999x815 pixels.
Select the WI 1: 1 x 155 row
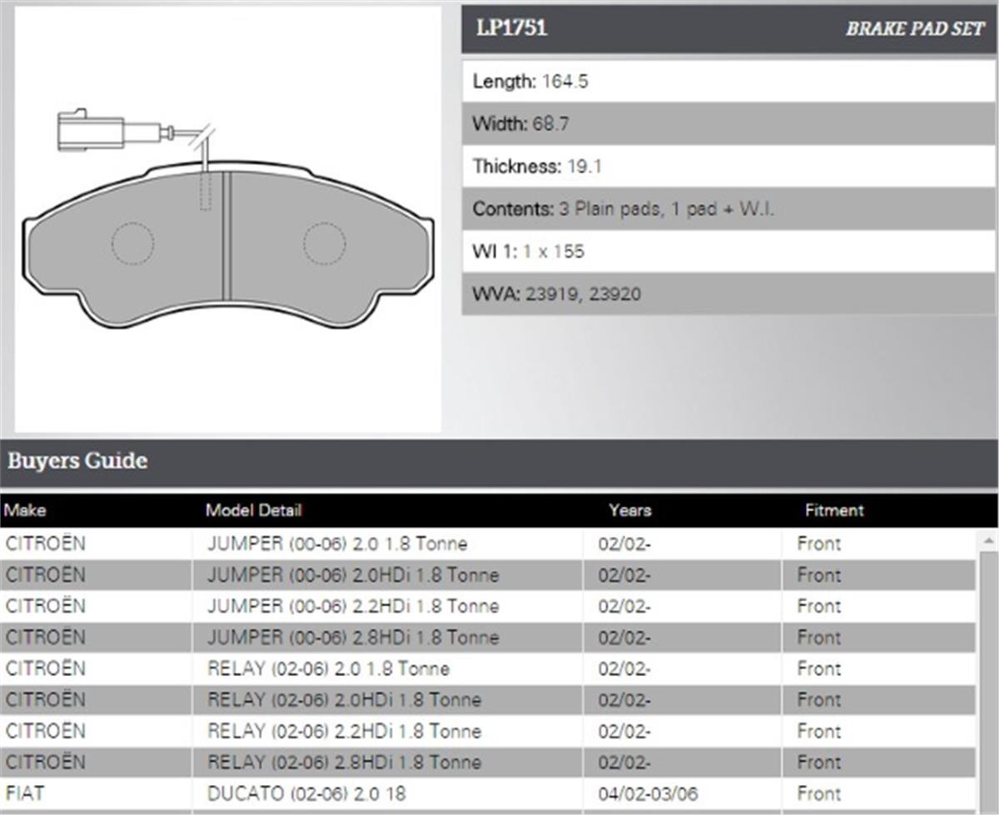pos(728,251)
